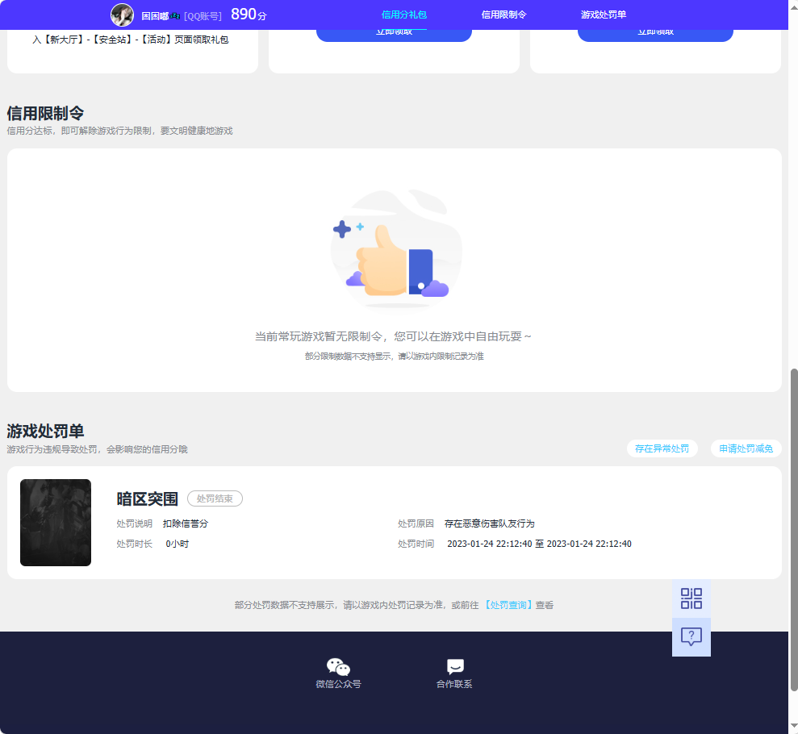Image resolution: width=798 pixels, height=734 pixels.
Task: Click the [QQ账号] label in header
Action: click(203, 16)
